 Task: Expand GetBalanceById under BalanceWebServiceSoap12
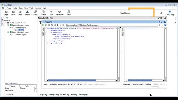coord(11,34)
